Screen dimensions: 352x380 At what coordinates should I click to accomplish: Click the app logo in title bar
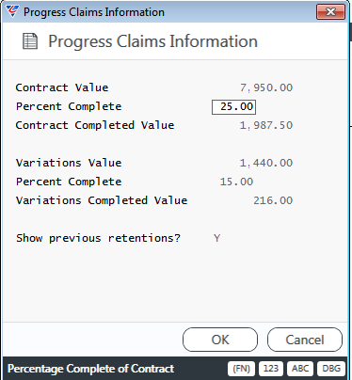[12, 11]
